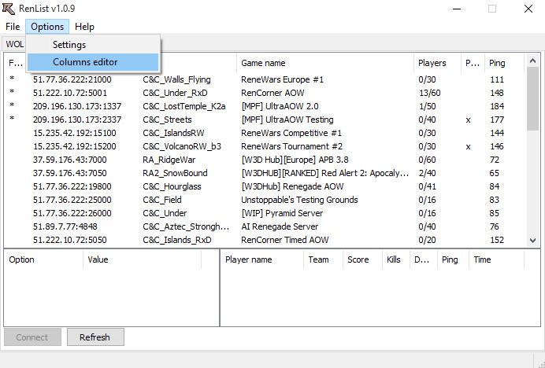Click ReneWars Europe #1 game name
Image resolution: width=545 pixels, height=368 pixels.
282,79
